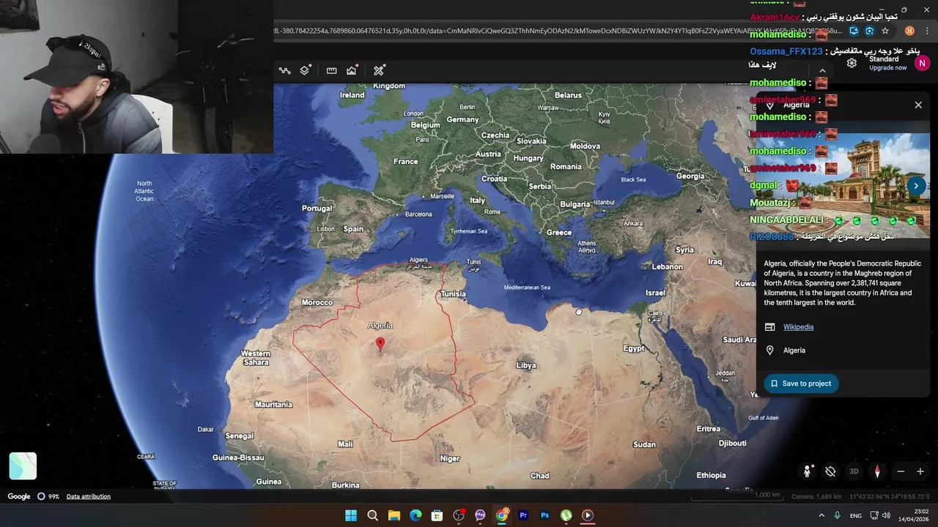Click the Google logo
The width and height of the screenshot is (938, 527).
19,496
